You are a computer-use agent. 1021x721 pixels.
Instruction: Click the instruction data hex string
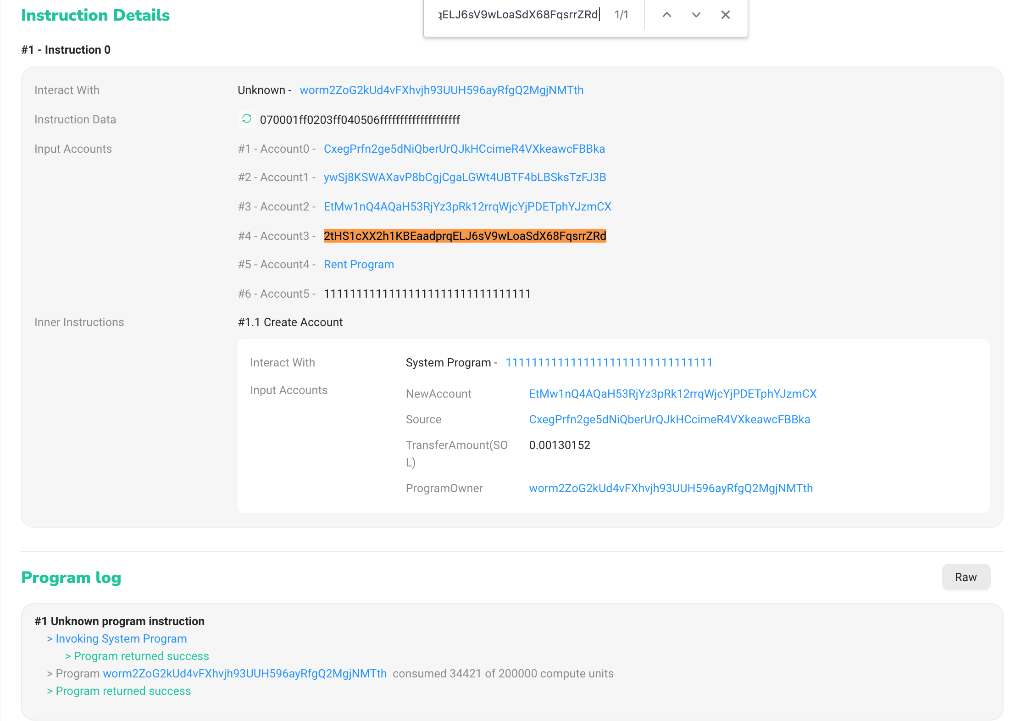[x=360, y=120]
